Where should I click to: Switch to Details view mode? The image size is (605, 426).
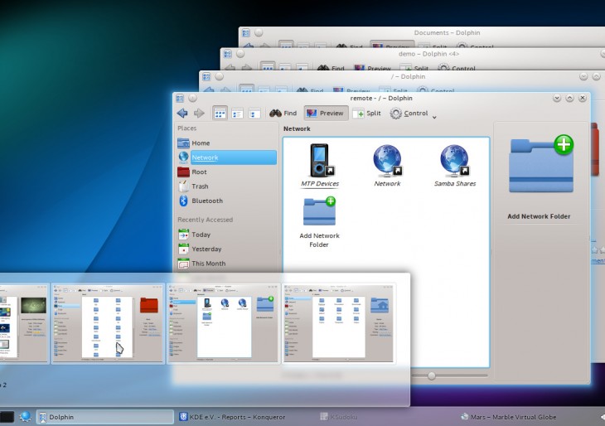255,114
